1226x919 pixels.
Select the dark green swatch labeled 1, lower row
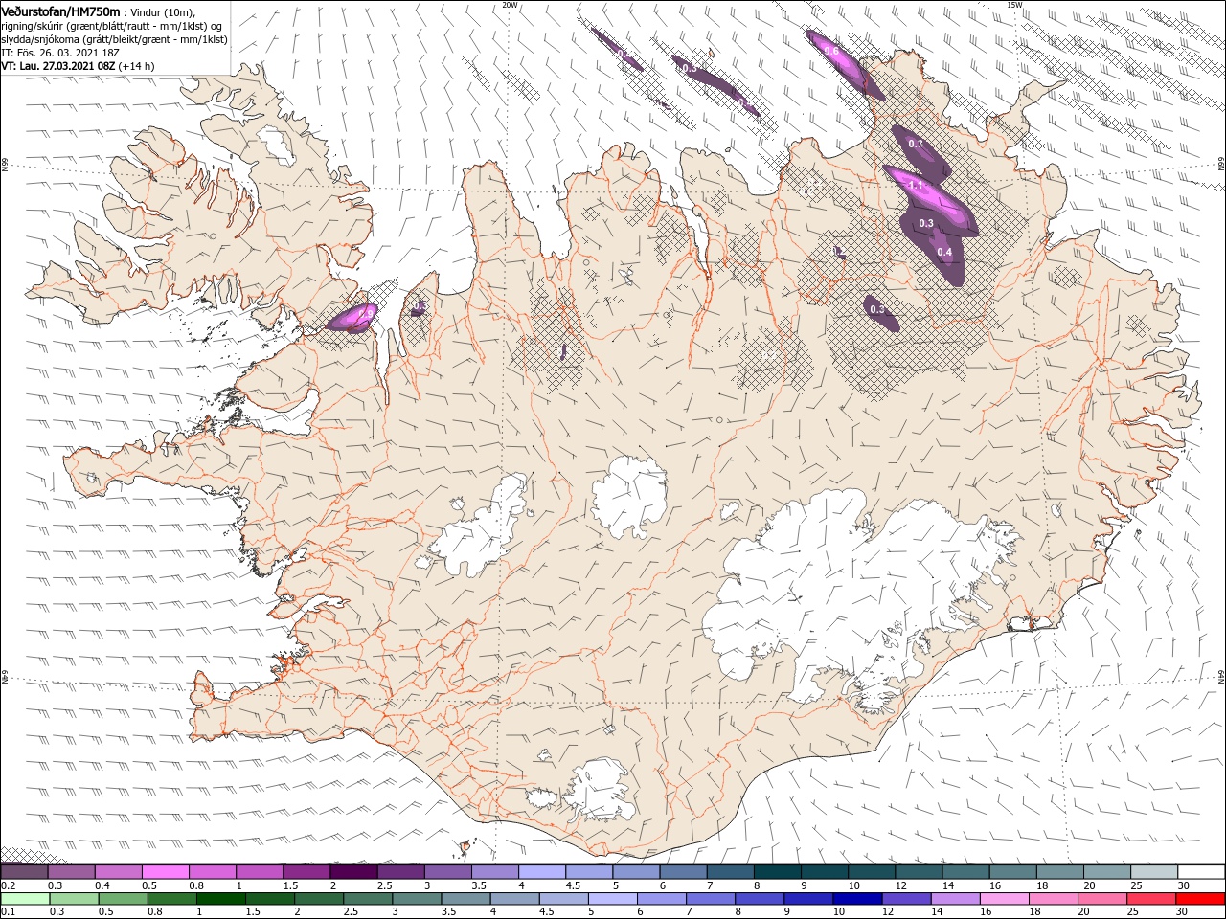point(221,899)
